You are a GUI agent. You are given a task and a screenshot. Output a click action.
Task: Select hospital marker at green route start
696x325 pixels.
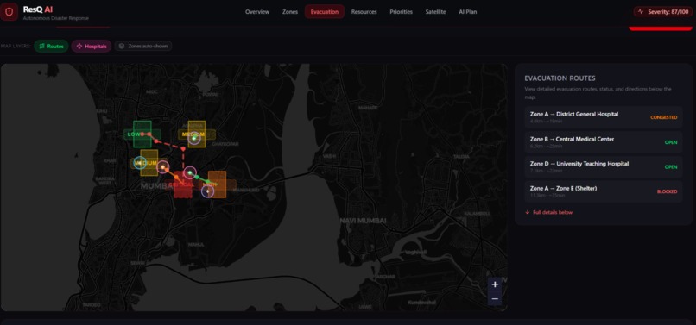190,172
